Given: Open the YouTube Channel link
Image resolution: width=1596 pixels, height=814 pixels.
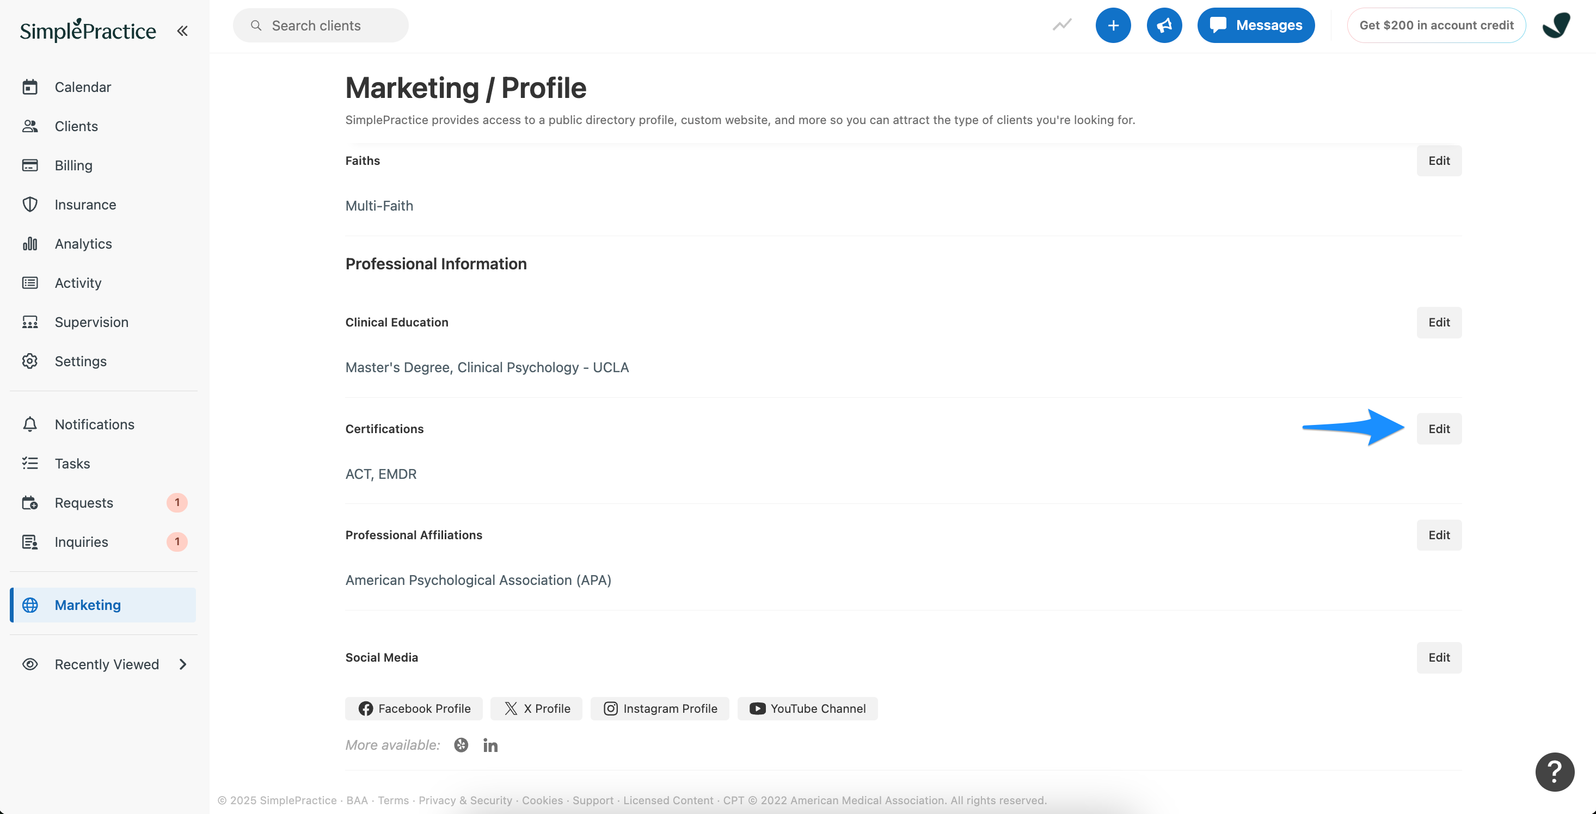Looking at the screenshot, I should click(807, 708).
